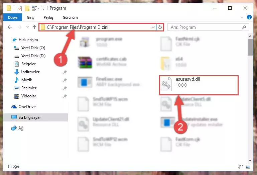Switch to large icons view in status bar
Image resolution: width=257 pixels, height=175 pixels.
(x=248, y=167)
